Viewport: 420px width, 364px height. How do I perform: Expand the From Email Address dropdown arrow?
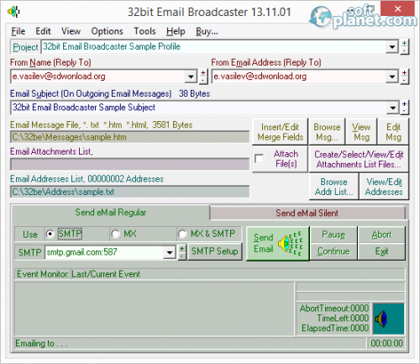click(x=392, y=76)
